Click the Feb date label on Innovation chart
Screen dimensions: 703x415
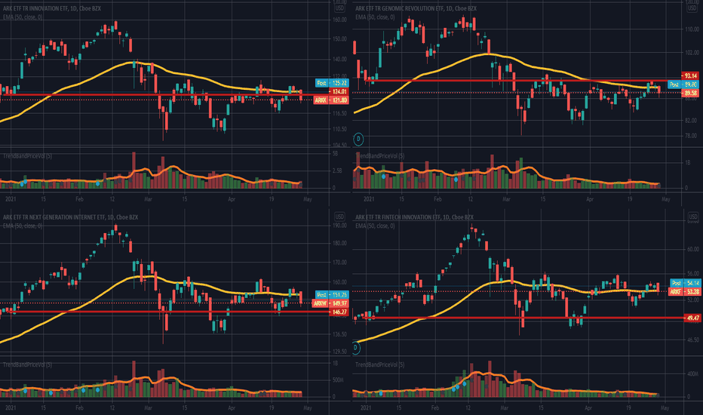79,199
